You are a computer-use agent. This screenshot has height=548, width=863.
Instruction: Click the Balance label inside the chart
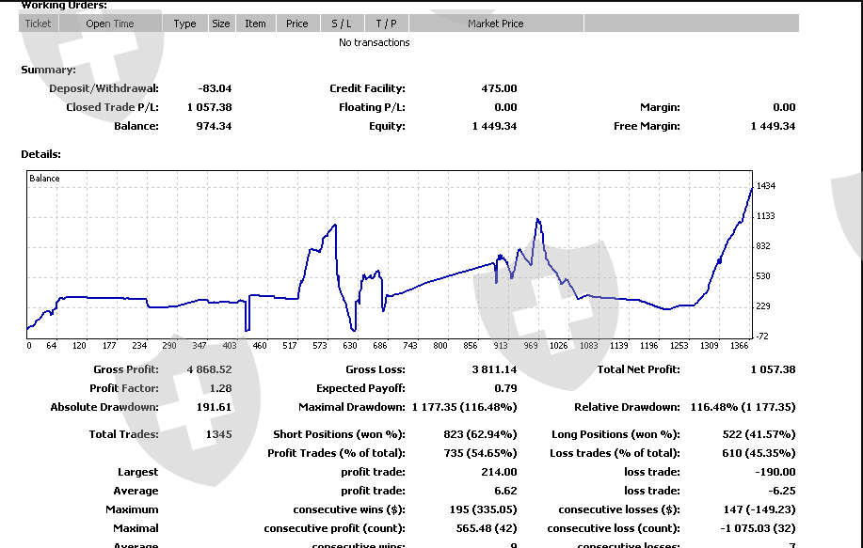pyautogui.click(x=44, y=179)
